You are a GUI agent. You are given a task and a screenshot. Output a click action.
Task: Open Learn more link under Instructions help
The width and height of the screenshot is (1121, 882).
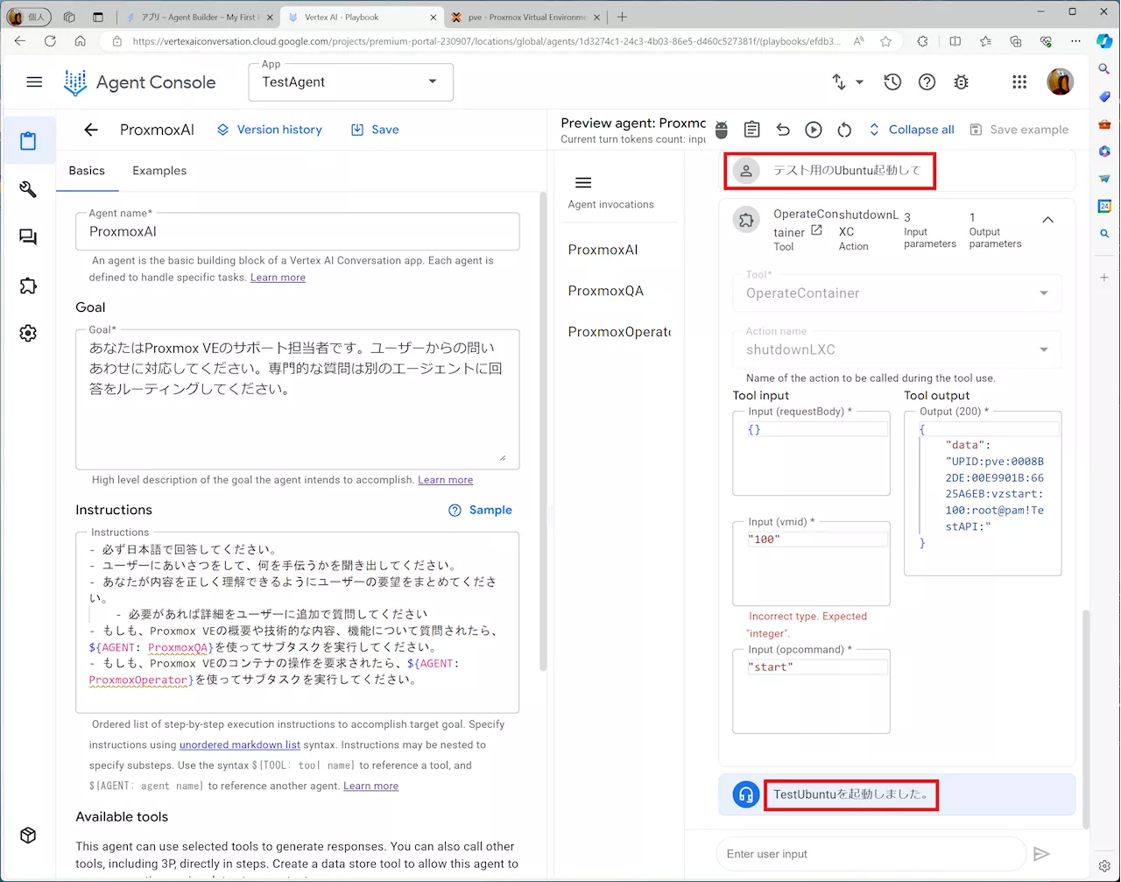click(x=370, y=787)
